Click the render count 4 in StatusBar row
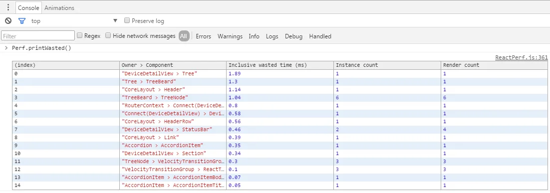 (444, 129)
